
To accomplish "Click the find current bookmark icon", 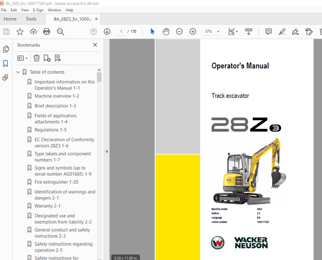I will 58,58.
